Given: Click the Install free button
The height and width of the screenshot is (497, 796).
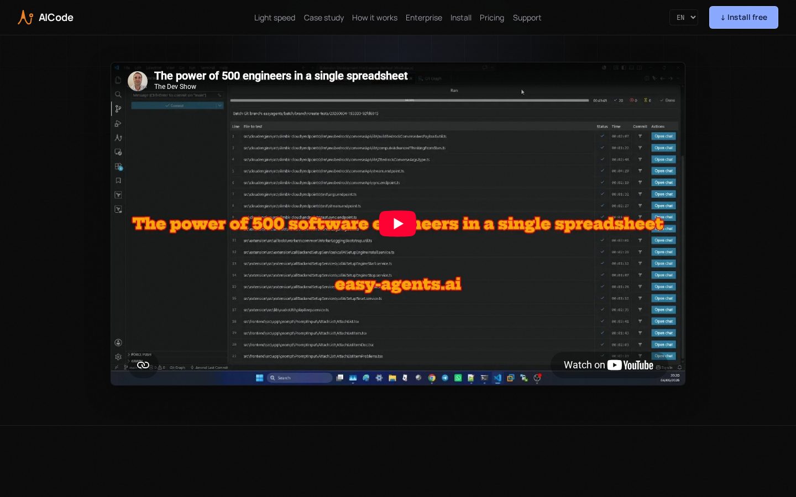Looking at the screenshot, I should coord(743,18).
